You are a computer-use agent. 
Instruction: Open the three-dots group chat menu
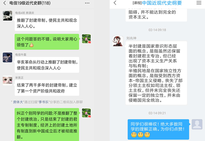[x=87, y=3]
